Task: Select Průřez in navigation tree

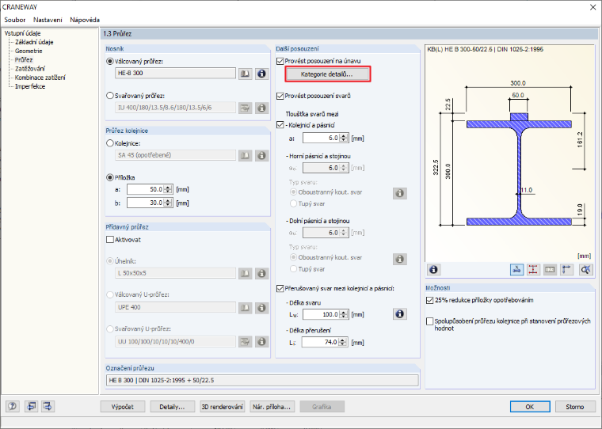Action: [x=24, y=60]
